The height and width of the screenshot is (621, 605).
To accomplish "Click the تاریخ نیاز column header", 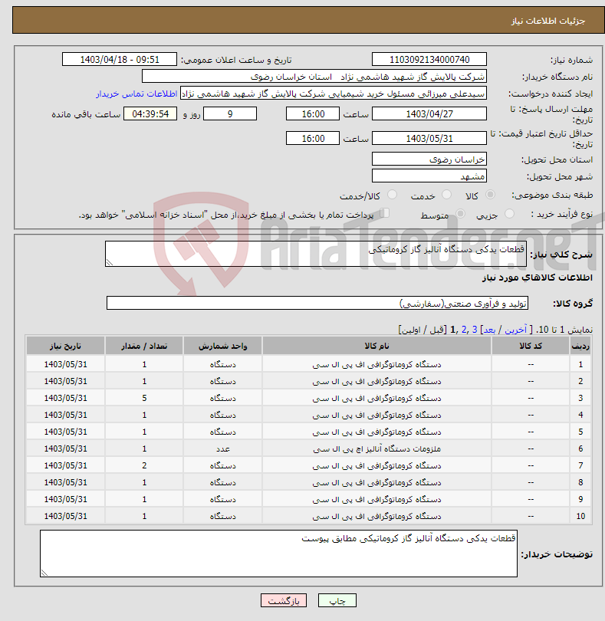I will click(x=65, y=346).
